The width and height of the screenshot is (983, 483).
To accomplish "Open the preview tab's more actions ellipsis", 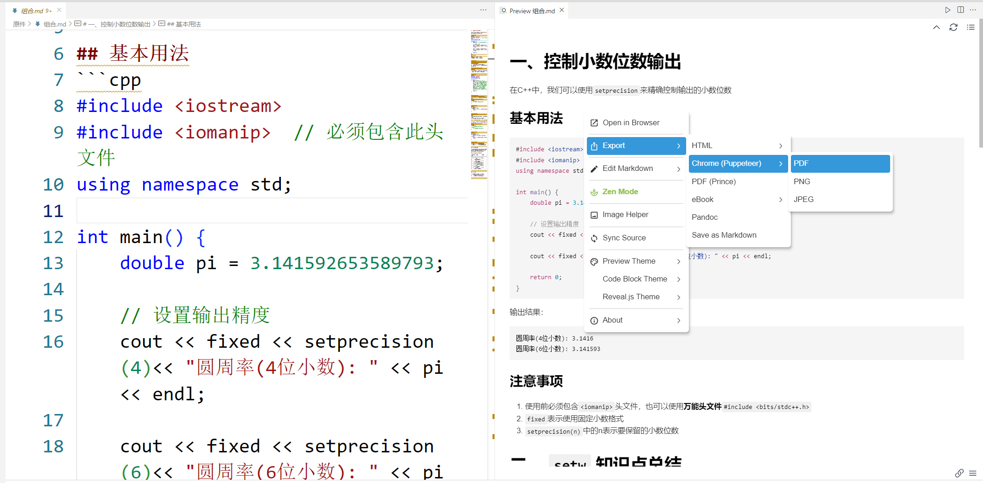I will click(973, 10).
